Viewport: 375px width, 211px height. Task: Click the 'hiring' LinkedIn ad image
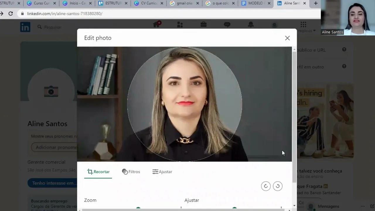tap(325, 122)
